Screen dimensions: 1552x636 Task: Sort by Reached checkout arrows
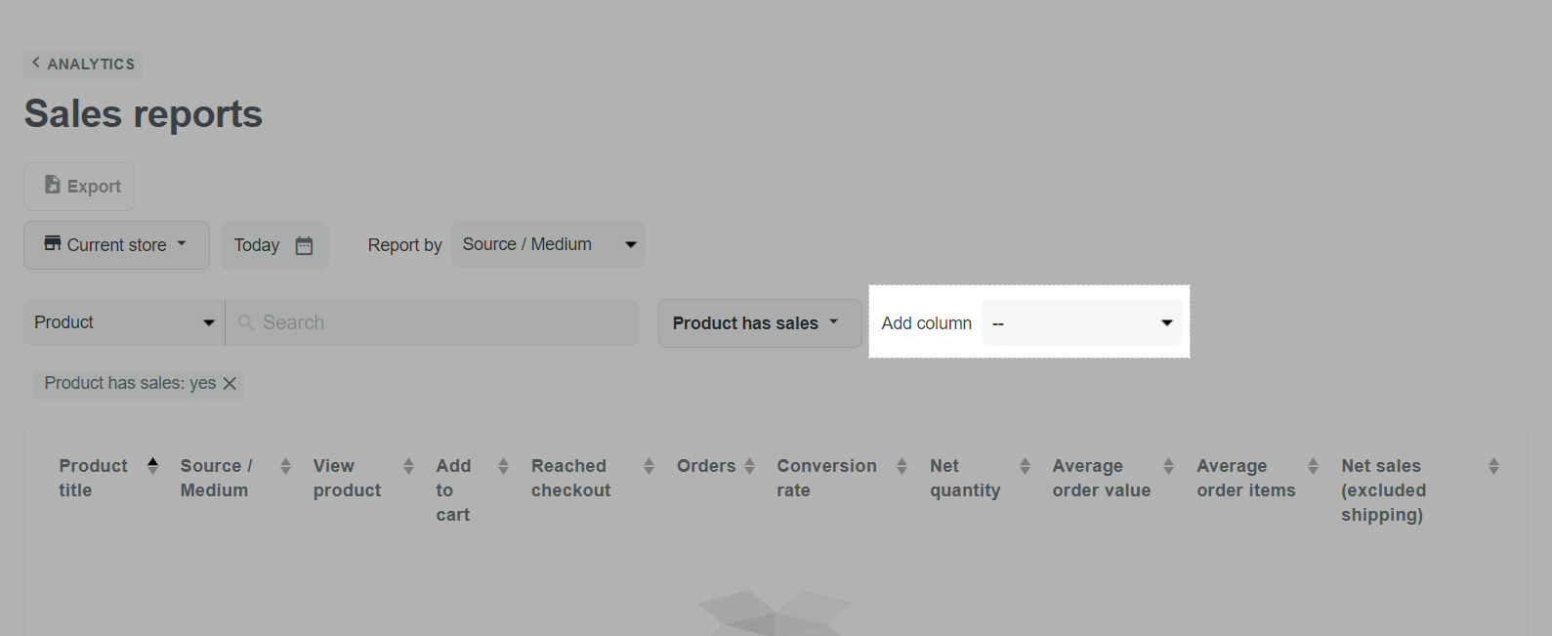click(x=649, y=466)
